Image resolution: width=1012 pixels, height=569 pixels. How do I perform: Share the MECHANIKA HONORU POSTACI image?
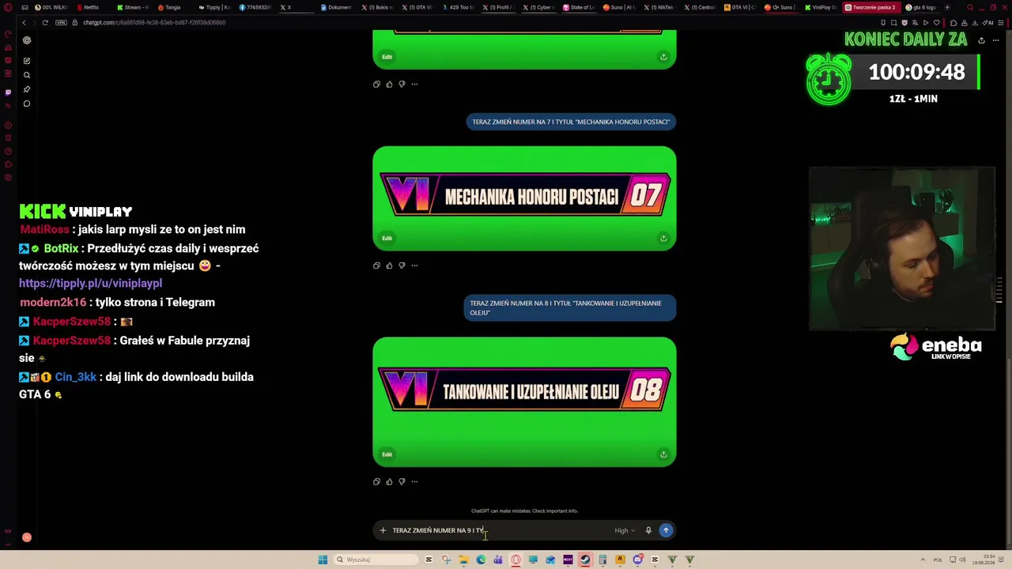(x=663, y=238)
